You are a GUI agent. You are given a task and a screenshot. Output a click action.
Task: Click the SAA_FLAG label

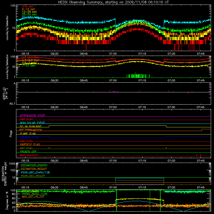[x=26, y=141]
